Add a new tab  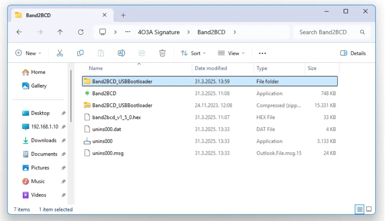(123, 15)
